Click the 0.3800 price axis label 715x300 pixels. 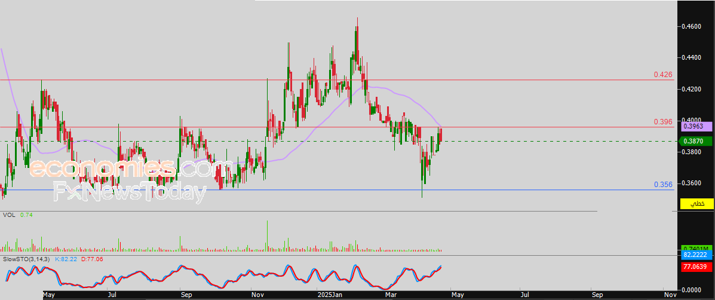[691, 151]
